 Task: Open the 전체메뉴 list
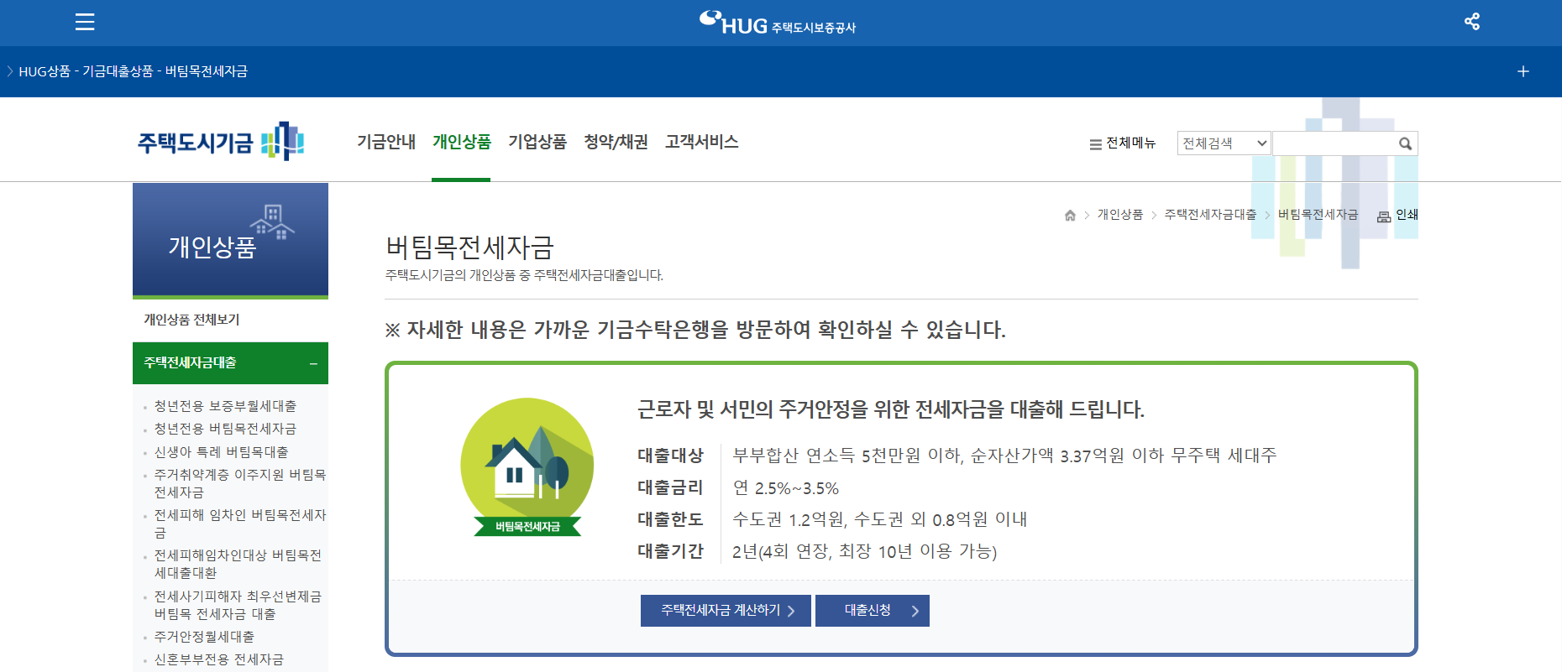pyautogui.click(x=1122, y=143)
